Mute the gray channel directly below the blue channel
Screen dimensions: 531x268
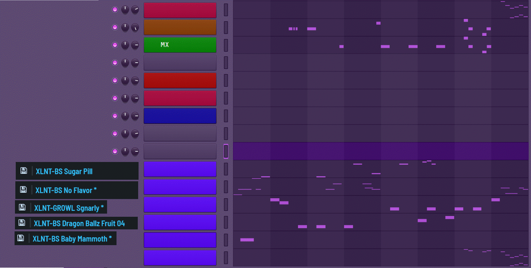115,134
